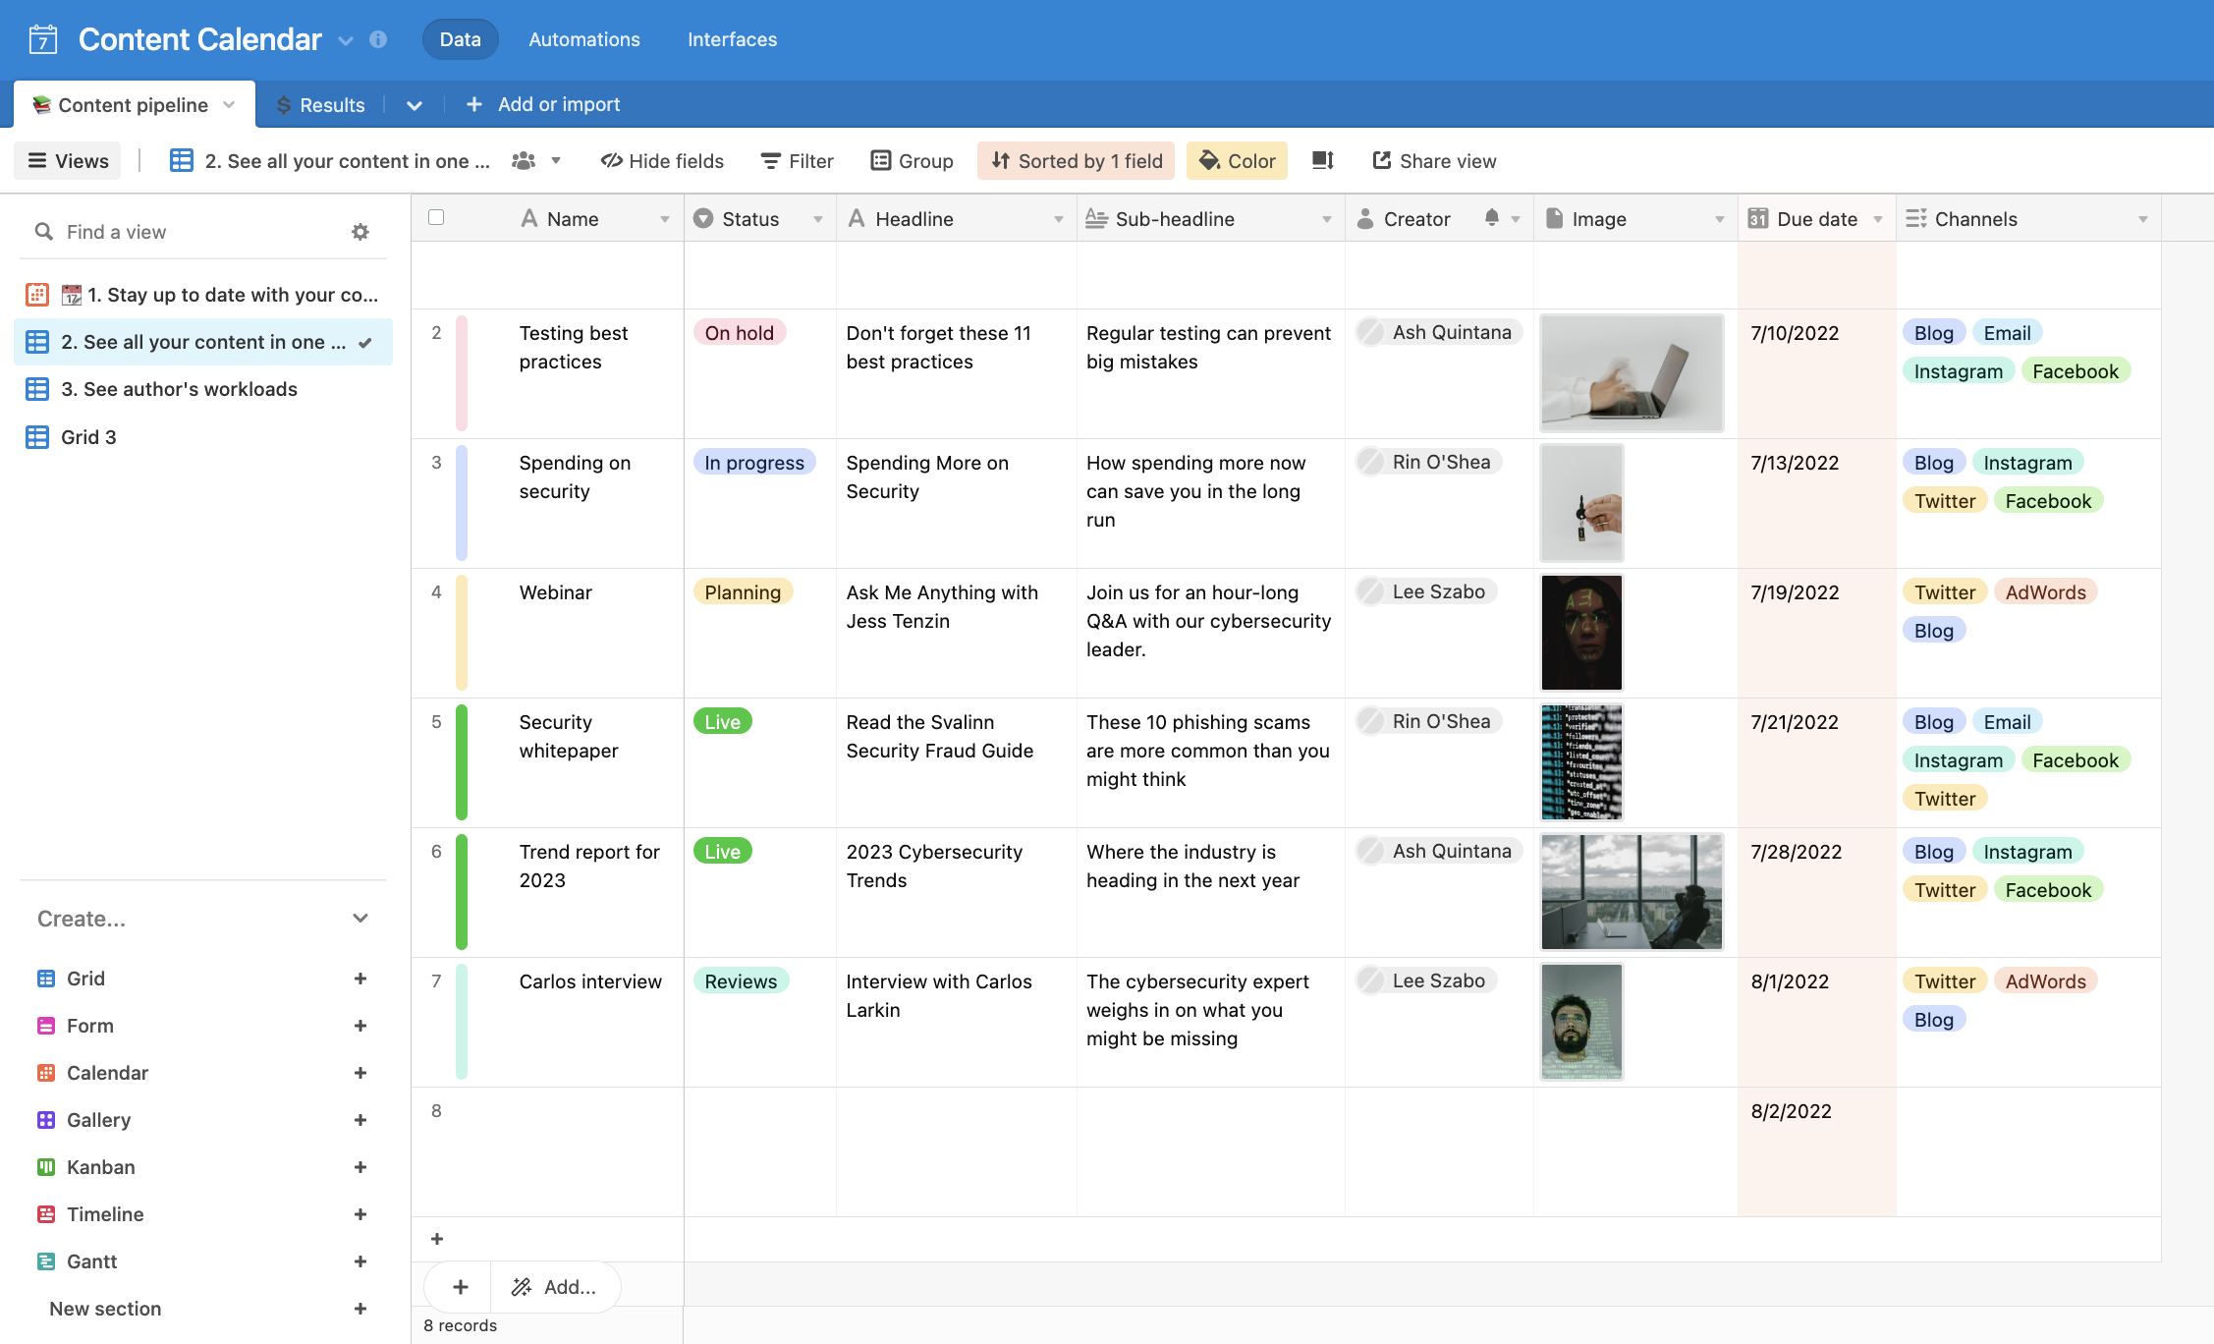Image resolution: width=2214 pixels, height=1344 pixels.
Task: Click Sorted by 1 field button
Action: click(x=1077, y=160)
